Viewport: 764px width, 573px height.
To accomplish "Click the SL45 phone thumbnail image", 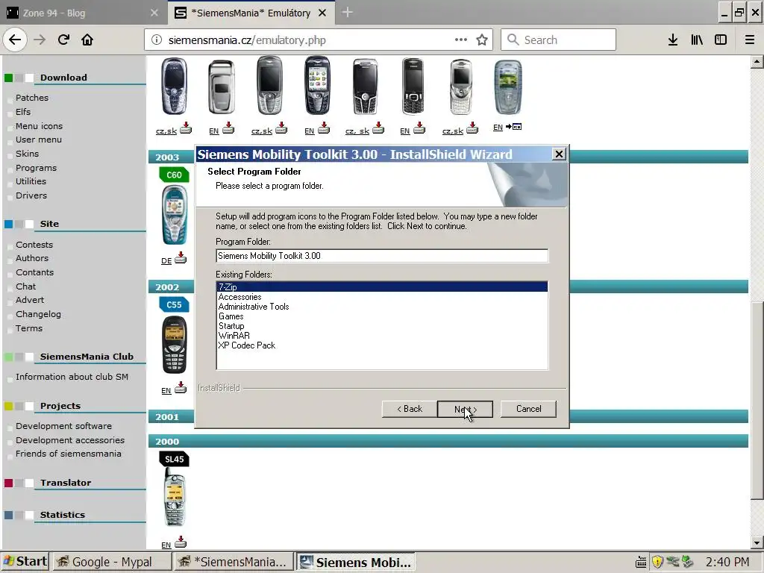I will pos(175,498).
